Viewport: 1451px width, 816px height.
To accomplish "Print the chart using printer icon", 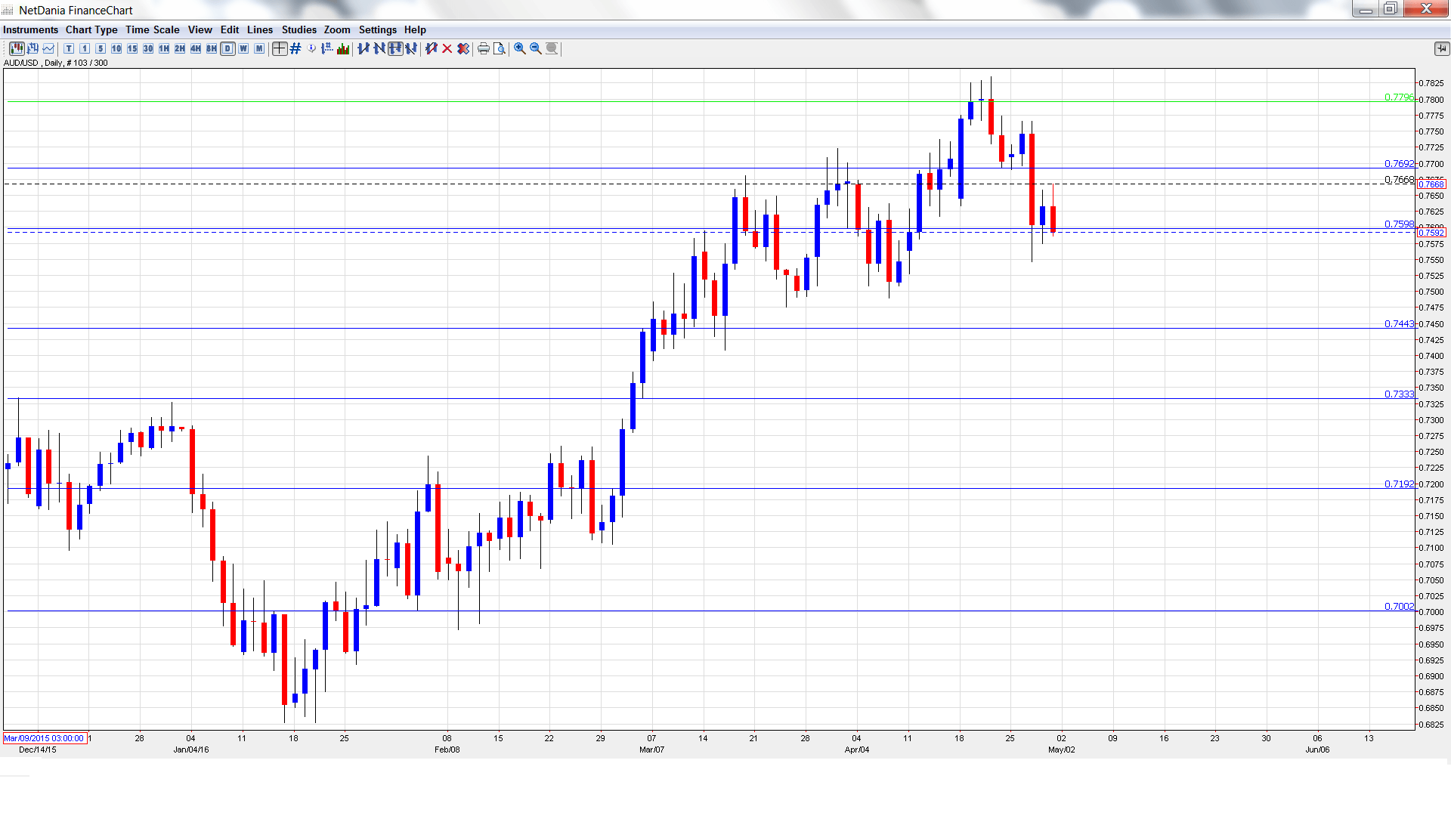I will [484, 48].
